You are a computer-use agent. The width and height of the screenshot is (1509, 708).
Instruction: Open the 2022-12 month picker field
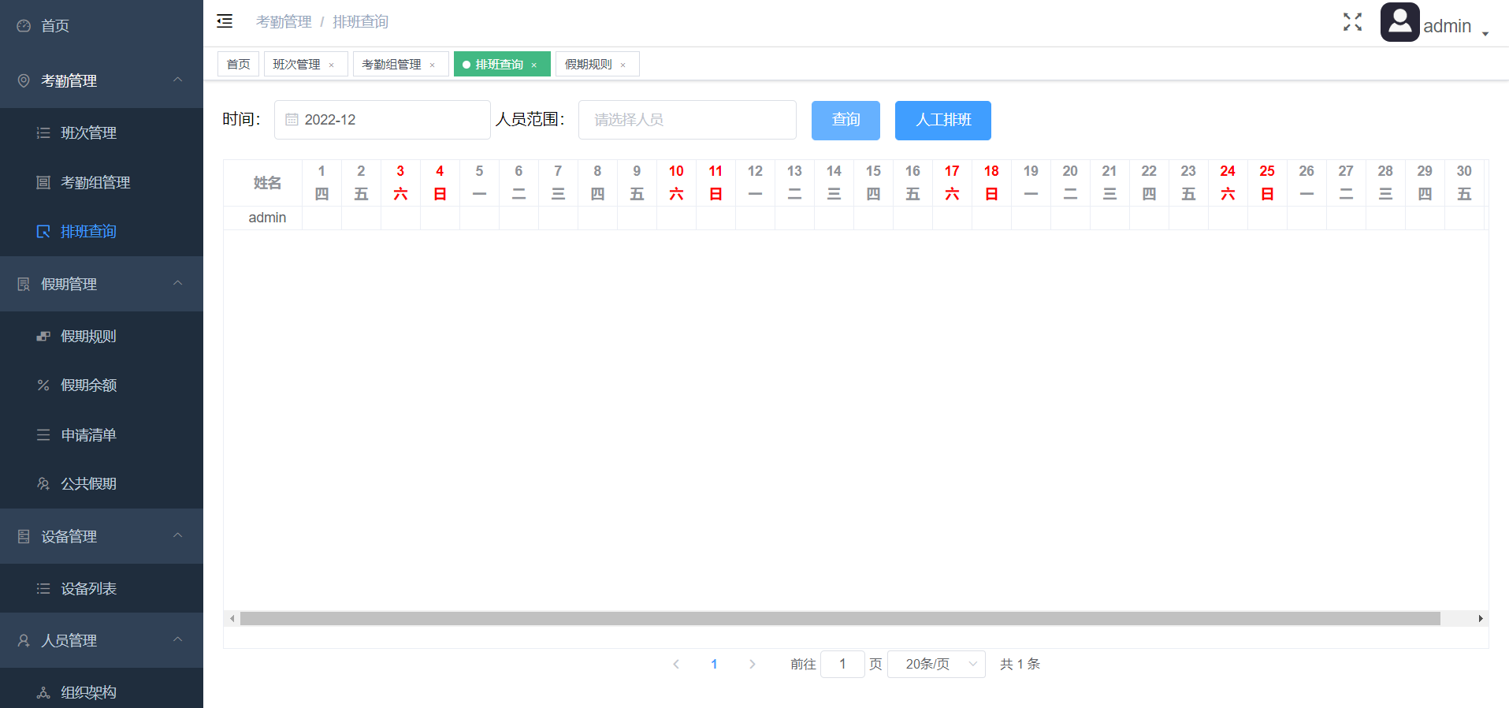coord(382,120)
